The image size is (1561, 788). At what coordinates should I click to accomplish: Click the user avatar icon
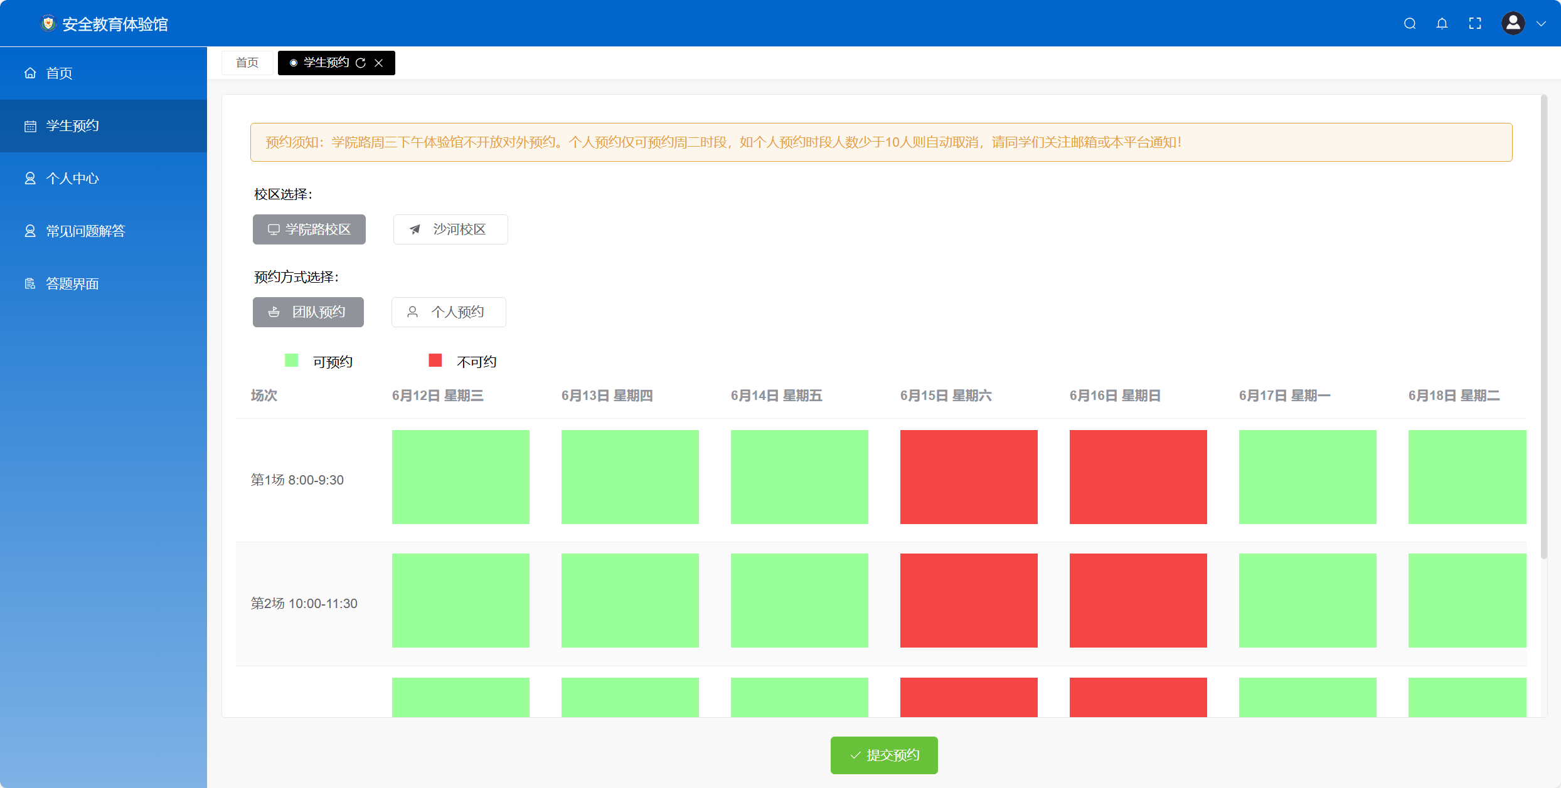(x=1513, y=24)
